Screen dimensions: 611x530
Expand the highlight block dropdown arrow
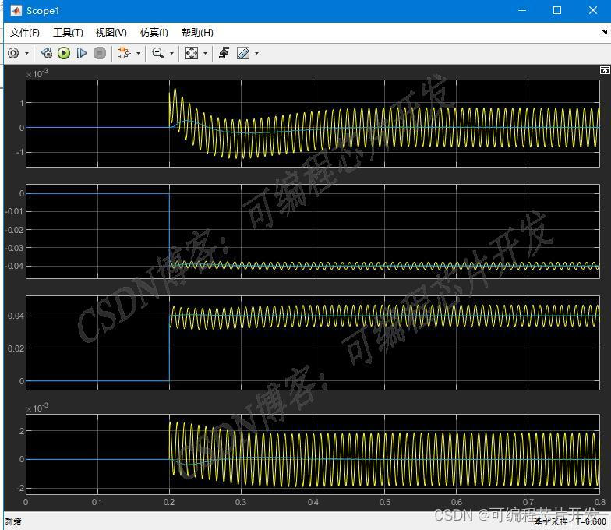point(138,53)
